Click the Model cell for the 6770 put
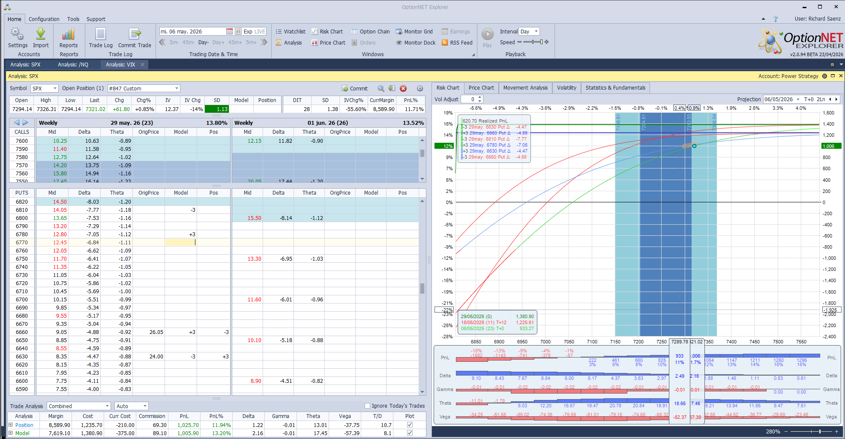845x439 pixels. click(180, 242)
